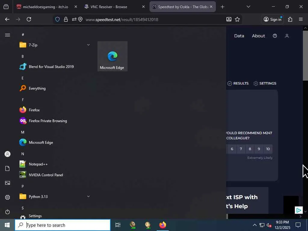This screenshot has width=308, height=231.
Task: Open the pinned Microsoft Edge tile
Action: tap(112, 56)
